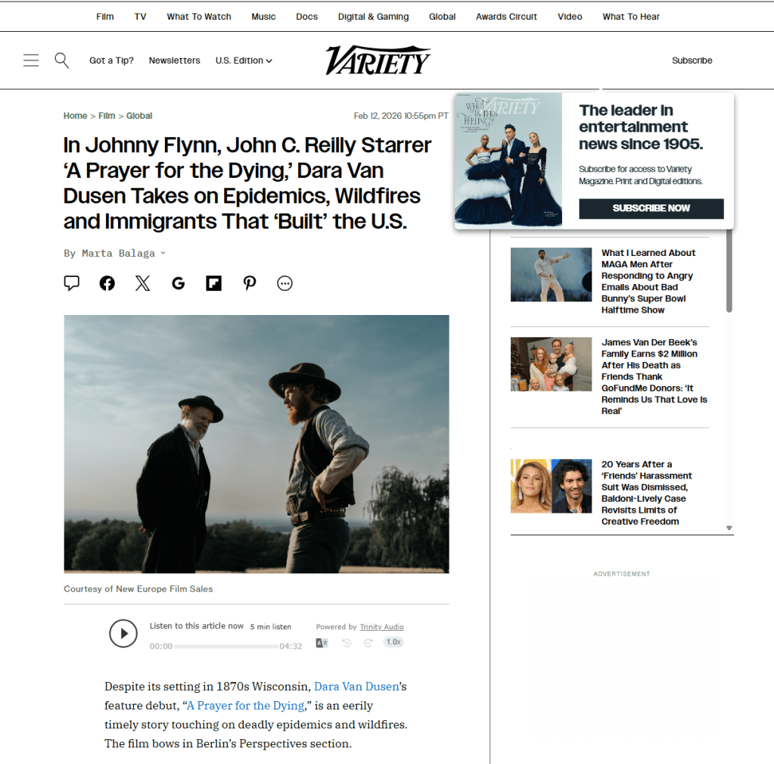Screen dimensions: 774x764
Task: Share the article on X
Action: coord(142,283)
